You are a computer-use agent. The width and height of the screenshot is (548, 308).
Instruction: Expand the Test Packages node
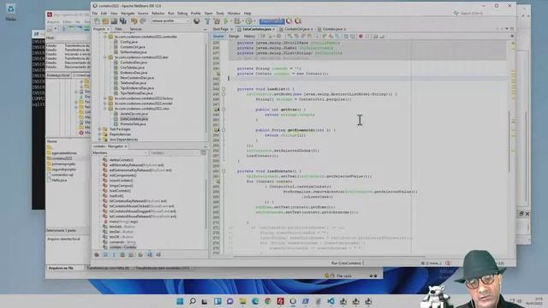pyautogui.click(x=99, y=129)
